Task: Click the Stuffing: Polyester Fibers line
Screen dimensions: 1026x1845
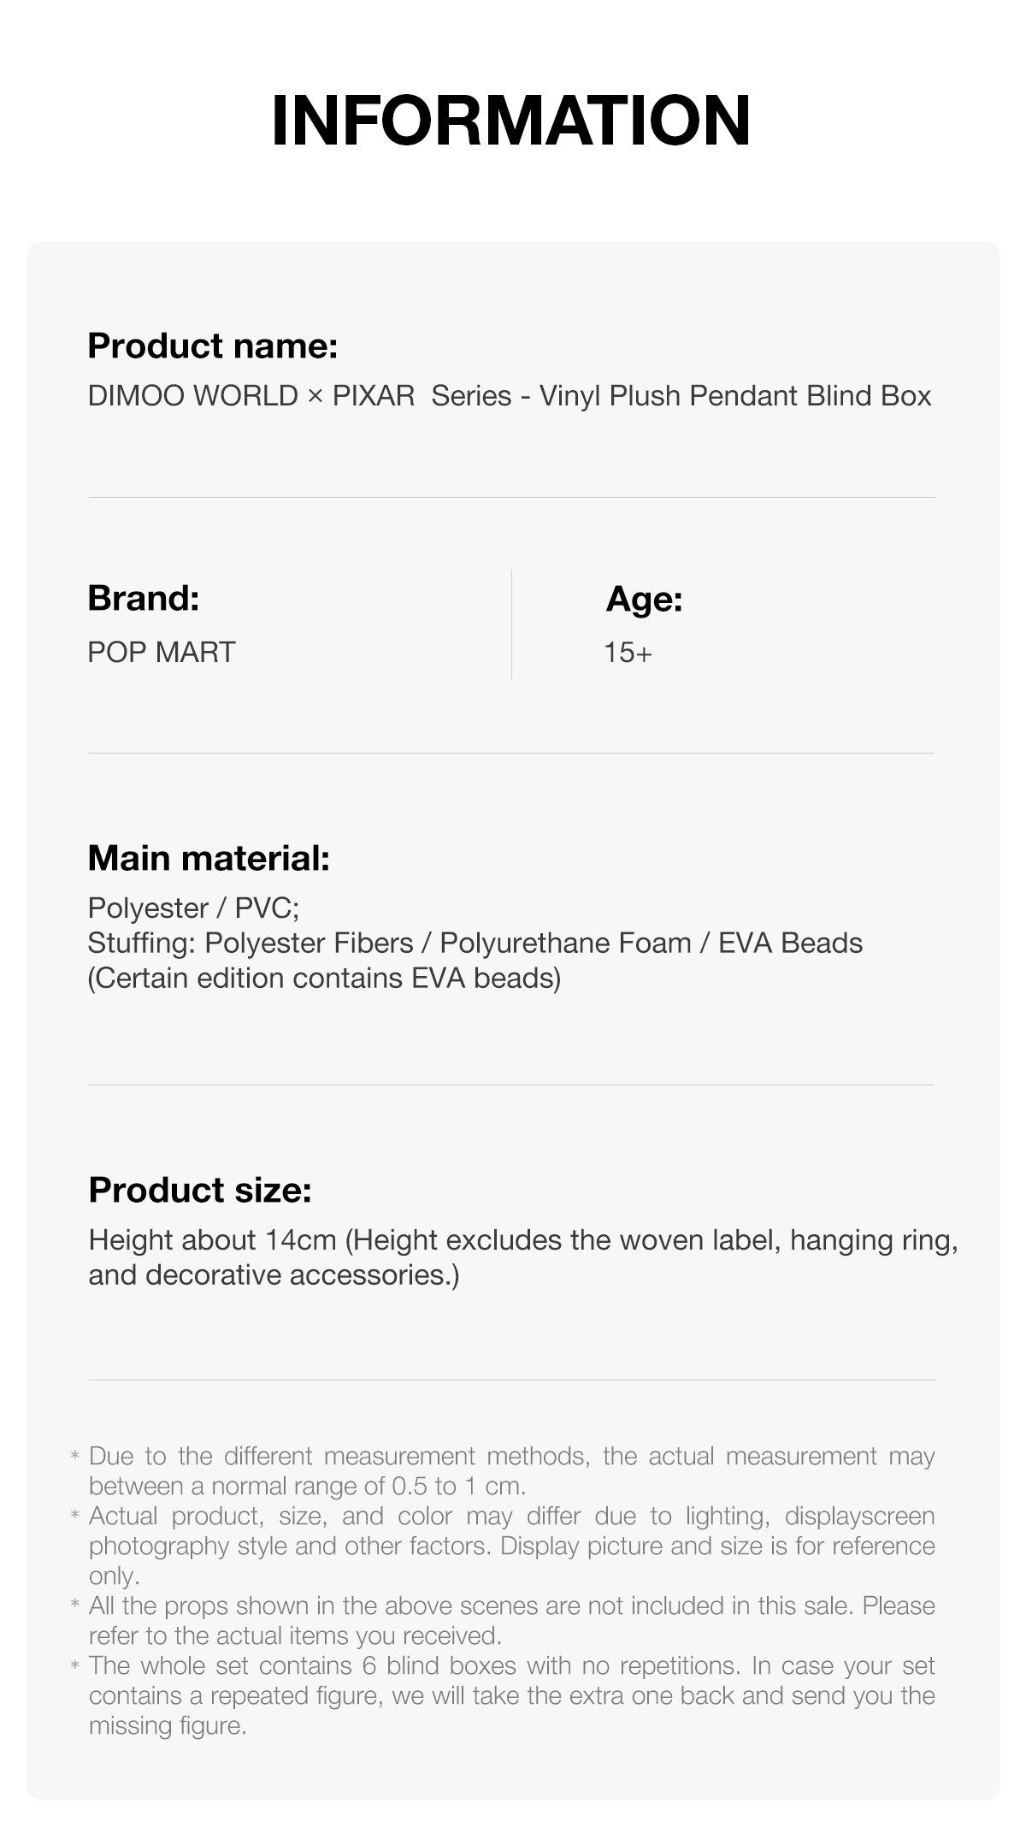Action: click(x=475, y=943)
